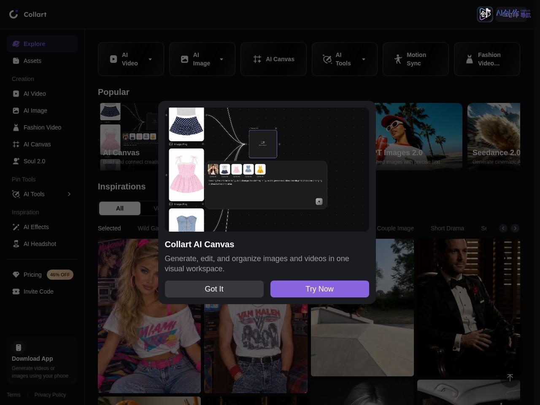Screen dimensions: 540x405
Task: Select the All tab under Inspirations
Action: tap(120, 208)
